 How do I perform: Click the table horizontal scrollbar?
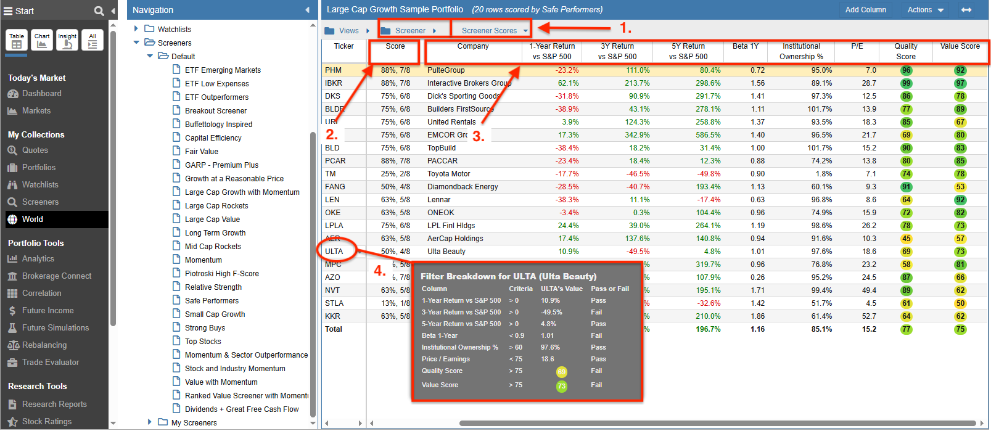718,423
